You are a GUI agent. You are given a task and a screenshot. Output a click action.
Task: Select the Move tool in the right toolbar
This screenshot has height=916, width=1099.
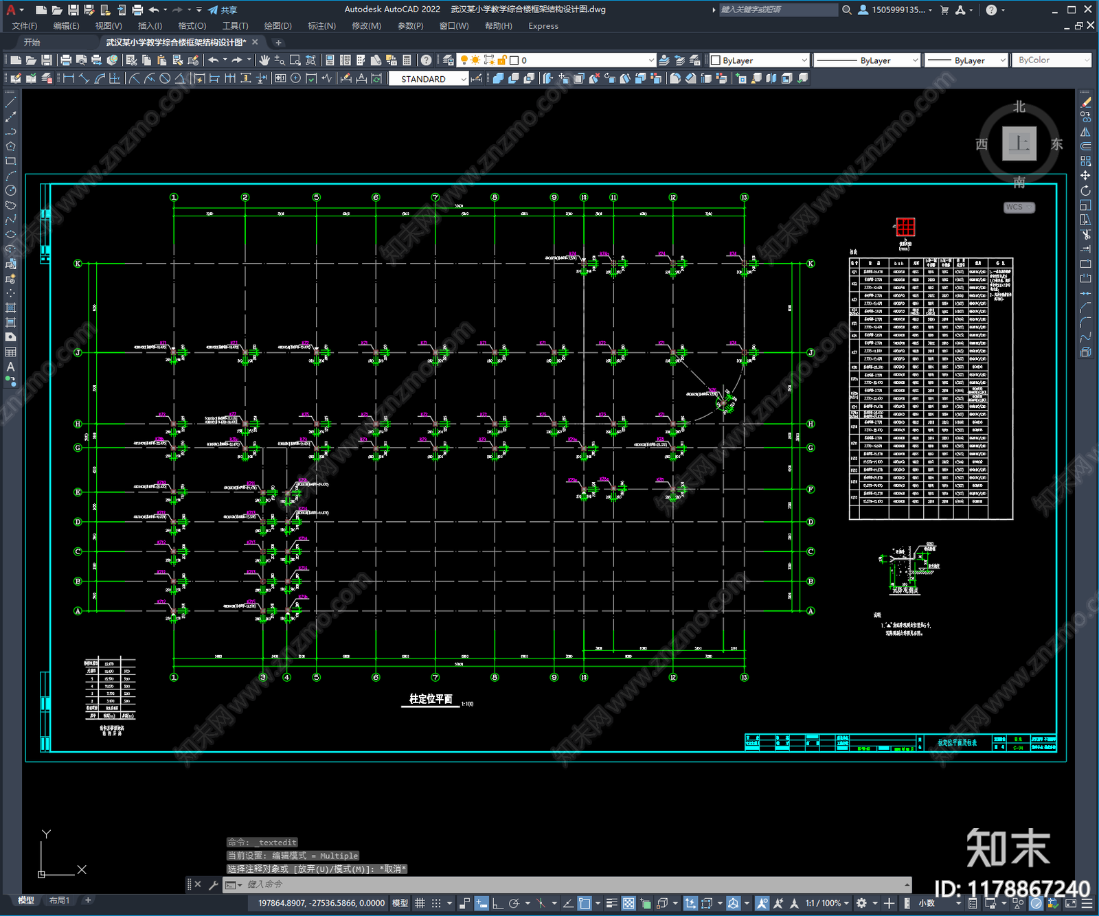pyautogui.click(x=1085, y=176)
